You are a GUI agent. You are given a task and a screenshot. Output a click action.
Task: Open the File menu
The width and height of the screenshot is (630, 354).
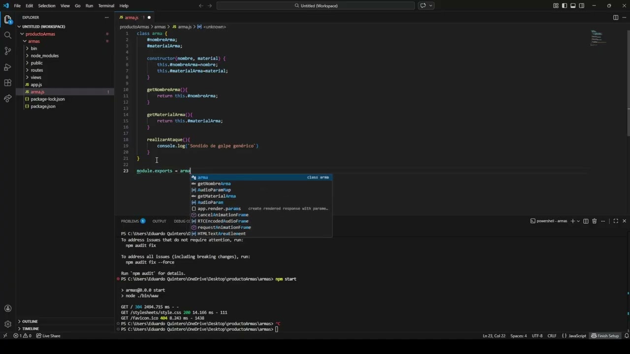(17, 5)
